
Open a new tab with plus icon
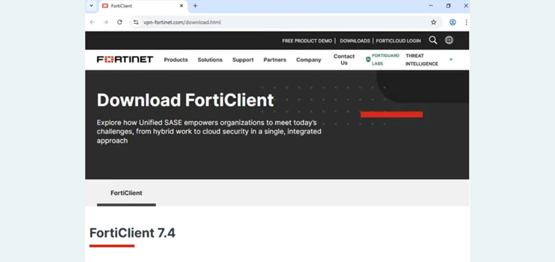point(195,6)
